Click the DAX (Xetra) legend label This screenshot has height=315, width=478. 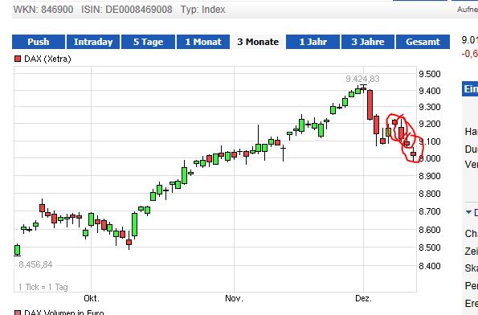[x=47, y=59]
